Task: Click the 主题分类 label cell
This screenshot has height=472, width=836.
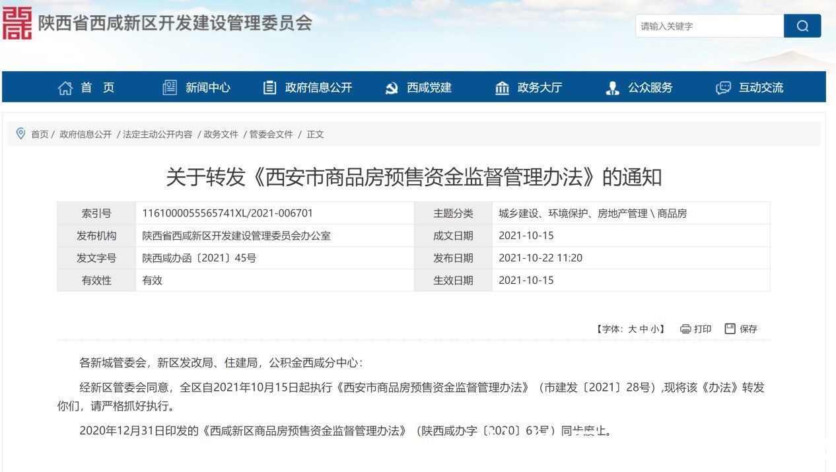Action: pos(454,213)
